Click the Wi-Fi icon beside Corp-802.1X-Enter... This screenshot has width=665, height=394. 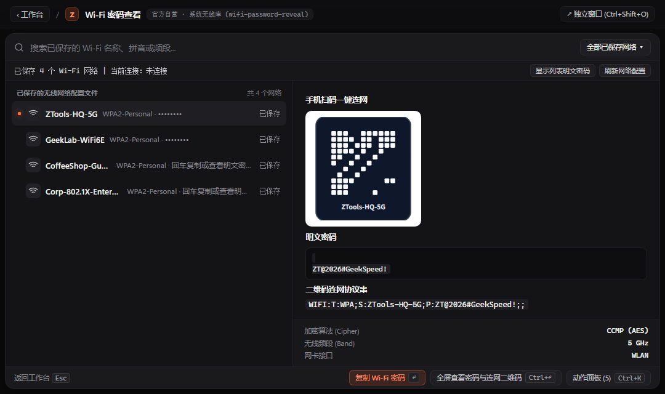33,191
